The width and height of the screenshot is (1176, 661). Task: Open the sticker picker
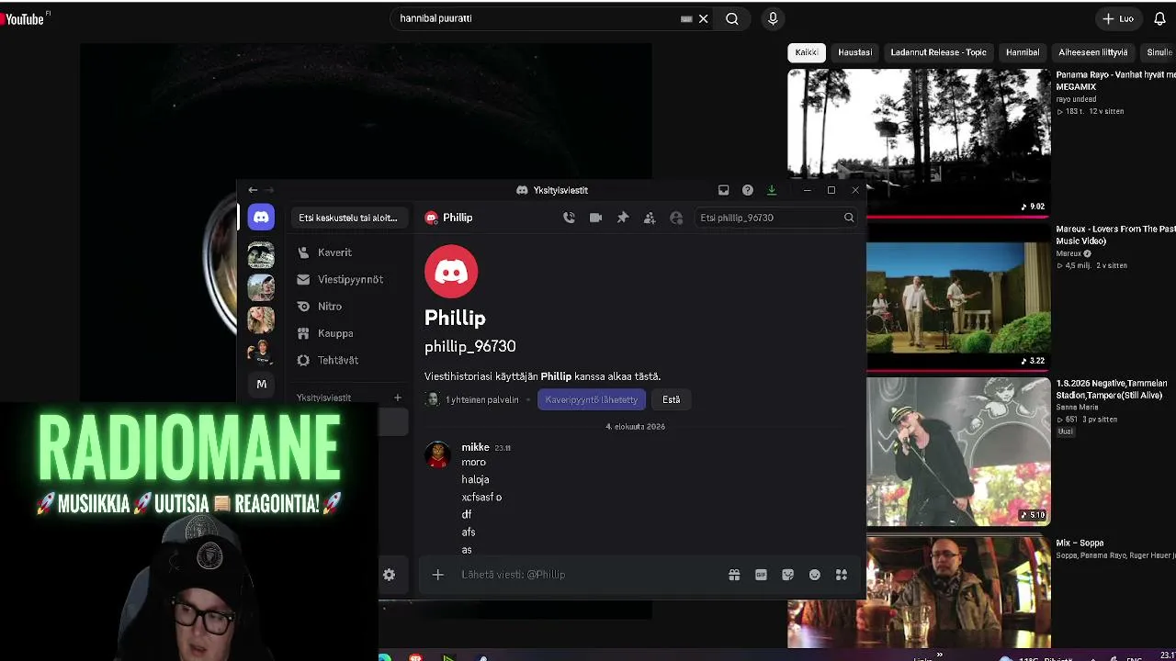[787, 575]
